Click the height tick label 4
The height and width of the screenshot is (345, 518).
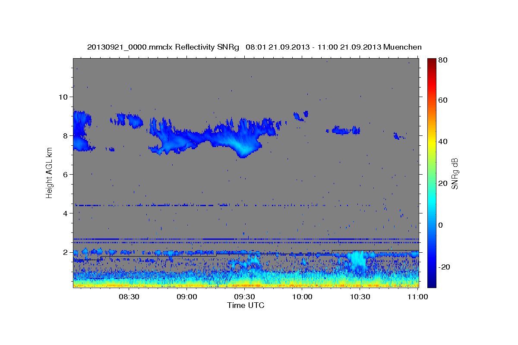66,213
